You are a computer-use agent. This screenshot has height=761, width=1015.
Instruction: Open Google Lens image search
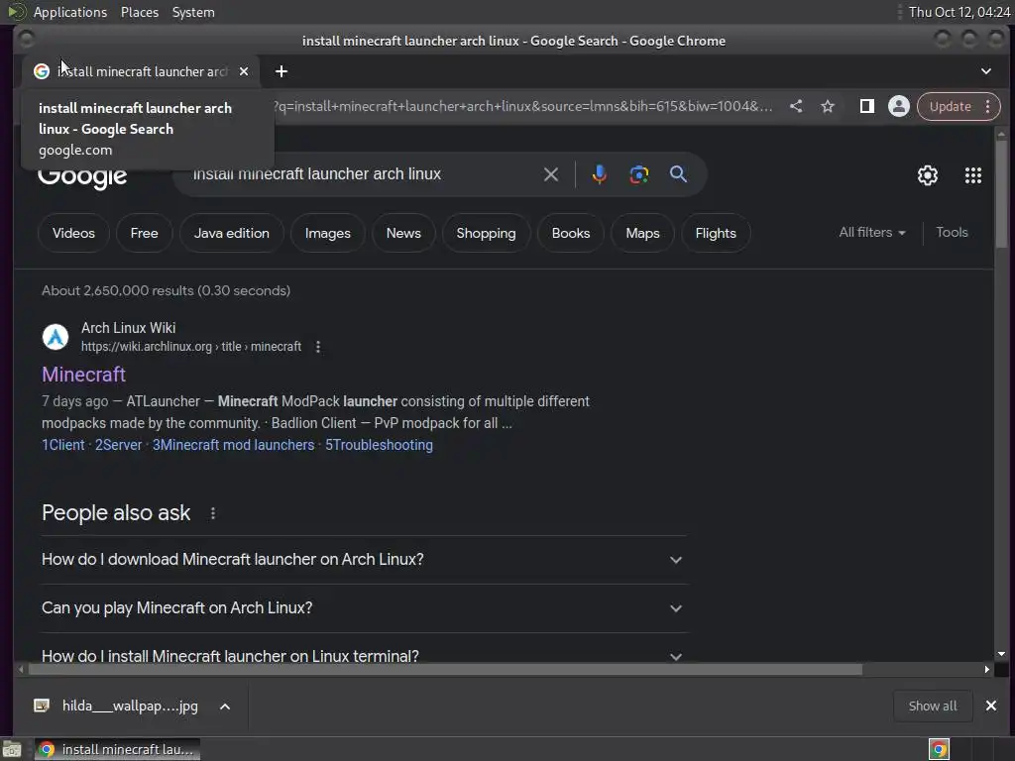pos(639,174)
